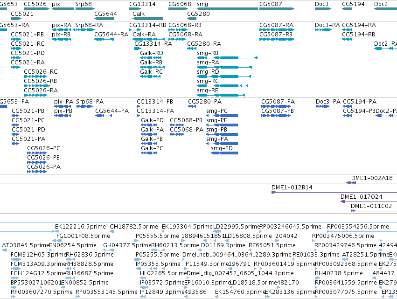Click the smg-PC protein label
Screen dimensions: 397x299
click(x=217, y=111)
